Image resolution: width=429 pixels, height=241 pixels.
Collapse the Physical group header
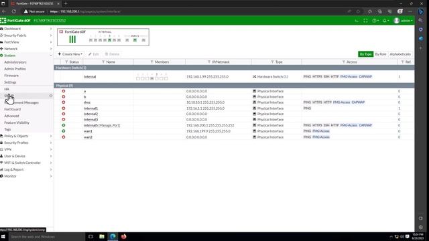(234, 86)
